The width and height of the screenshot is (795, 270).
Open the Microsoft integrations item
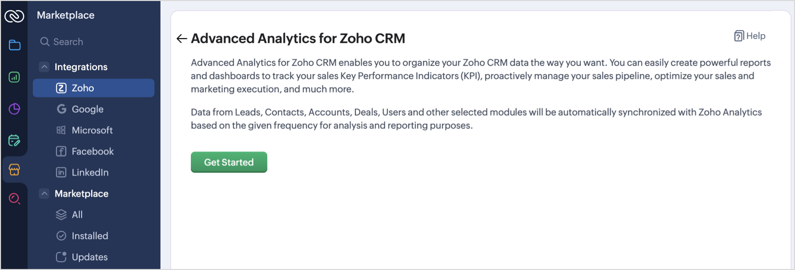coord(92,131)
